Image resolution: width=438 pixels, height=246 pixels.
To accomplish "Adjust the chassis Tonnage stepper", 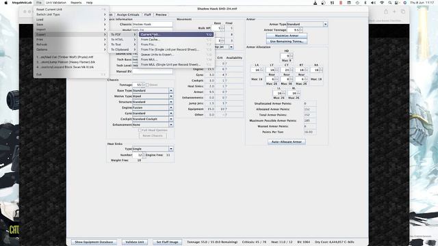I will pyautogui.click(x=143, y=85).
